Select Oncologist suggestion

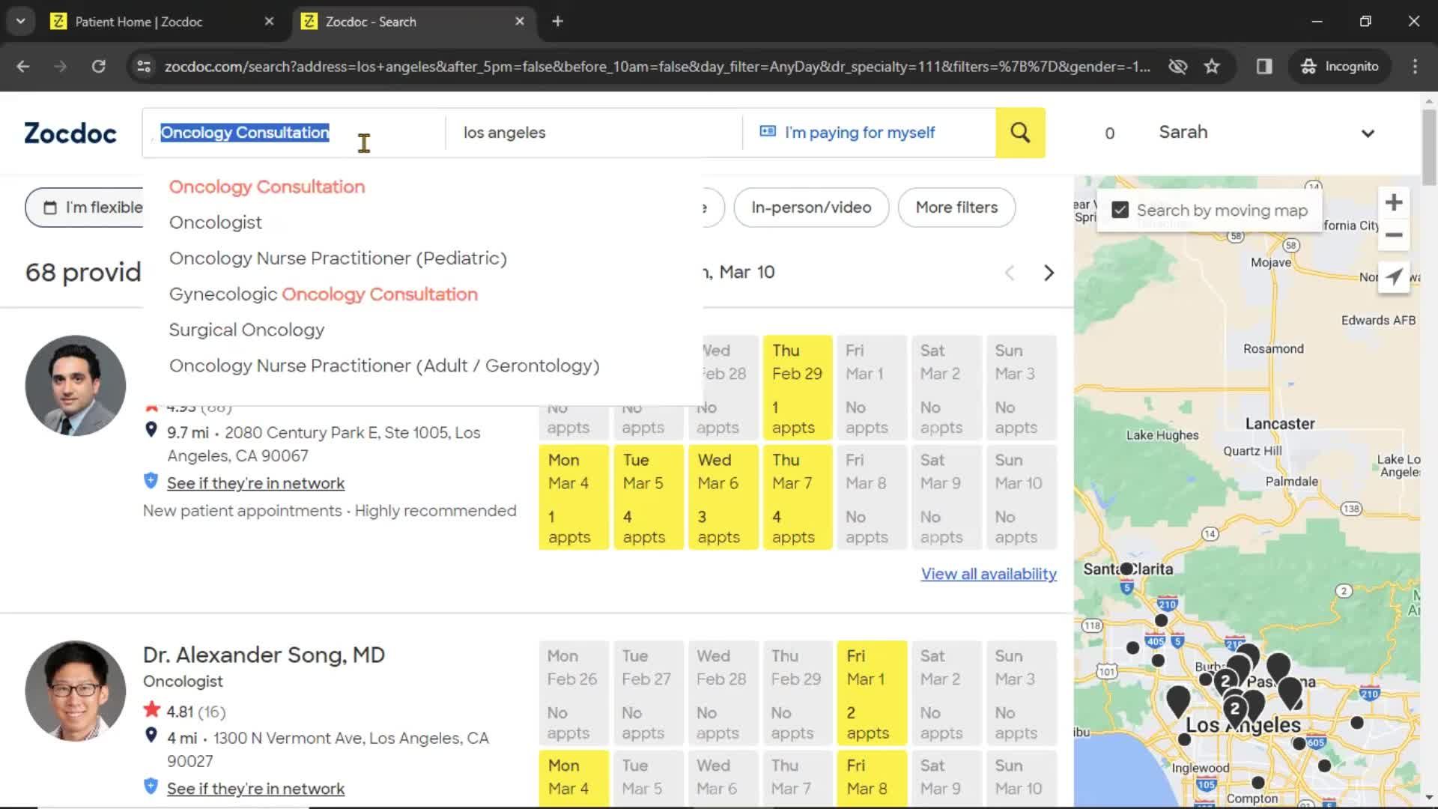point(216,222)
